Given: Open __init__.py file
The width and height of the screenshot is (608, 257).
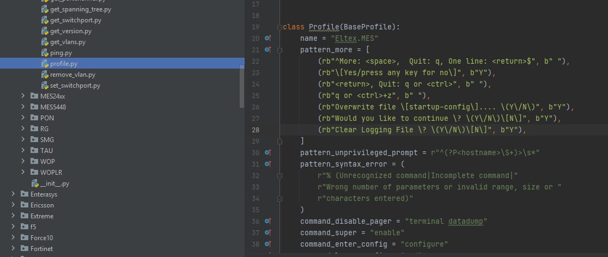Looking at the screenshot, I should (54, 183).
